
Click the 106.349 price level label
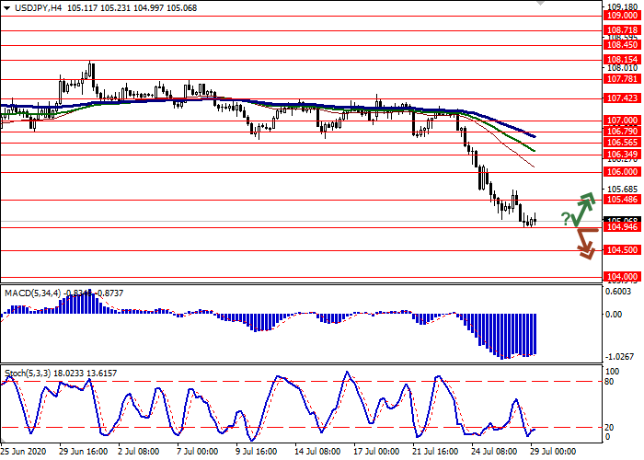coord(621,155)
